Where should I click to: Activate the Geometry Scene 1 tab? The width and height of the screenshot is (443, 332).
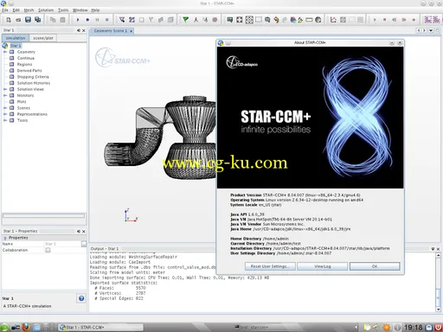coord(111,30)
